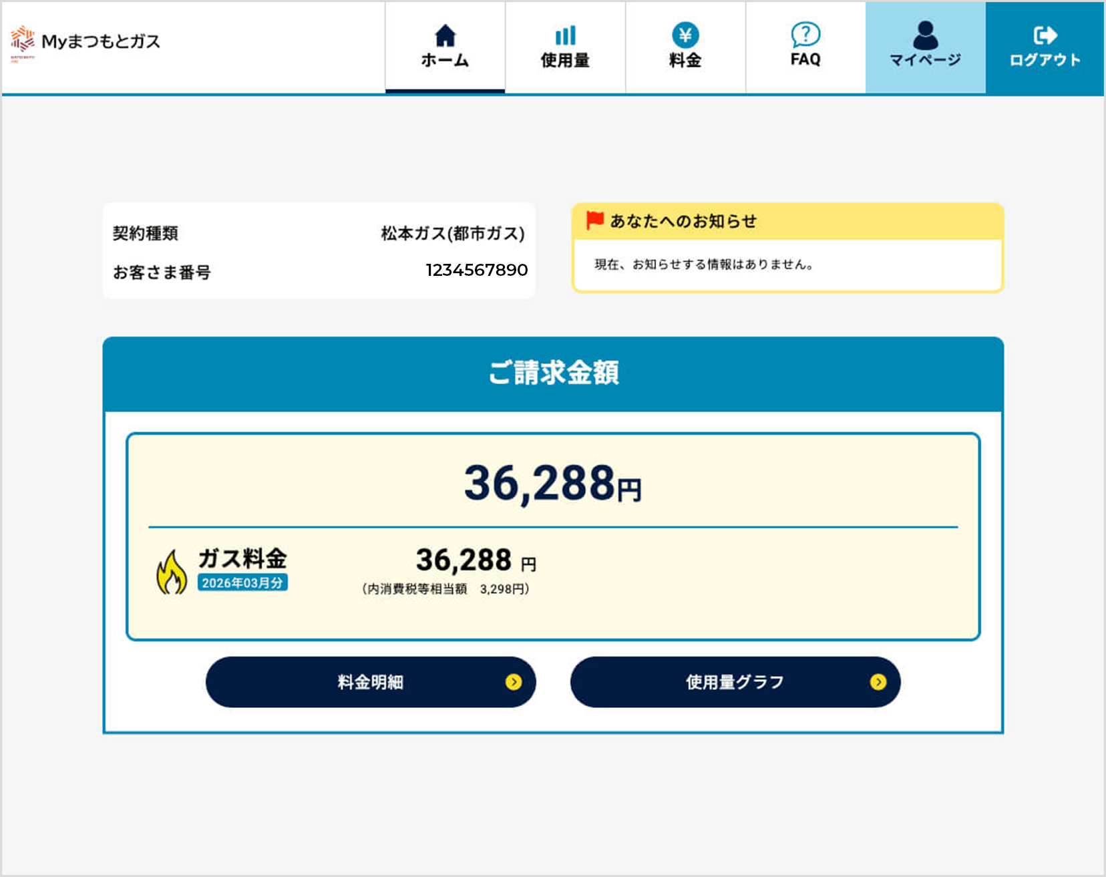Select the yen 料金 icon
This screenshot has width=1106, height=877.
(685, 35)
